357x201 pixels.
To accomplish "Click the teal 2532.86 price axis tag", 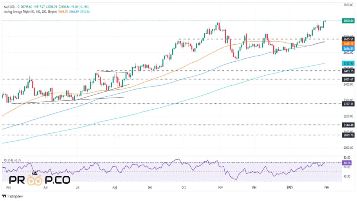I will [x=348, y=63].
